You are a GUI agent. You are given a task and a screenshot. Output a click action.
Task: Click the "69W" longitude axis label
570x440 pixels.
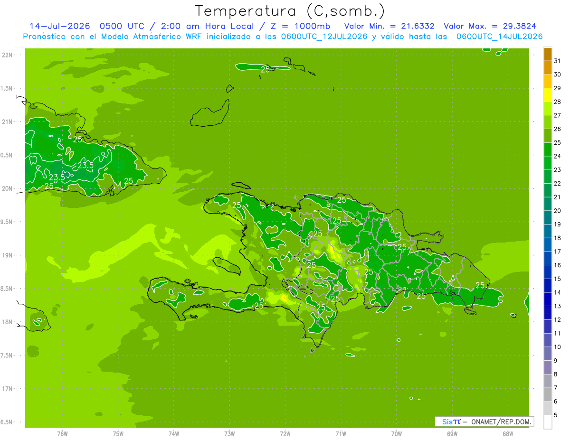pos(452,434)
